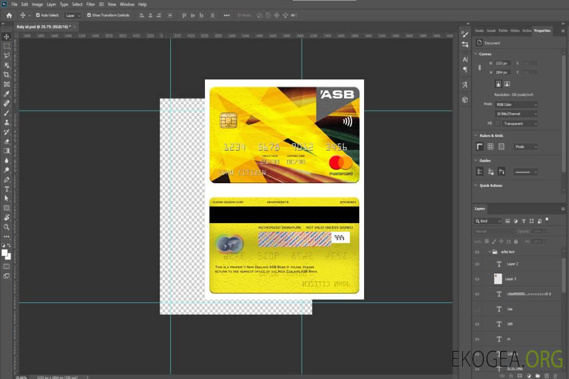The height and width of the screenshot is (379, 569).
Task: Select the Horizontal Type tool
Action: tap(6, 189)
